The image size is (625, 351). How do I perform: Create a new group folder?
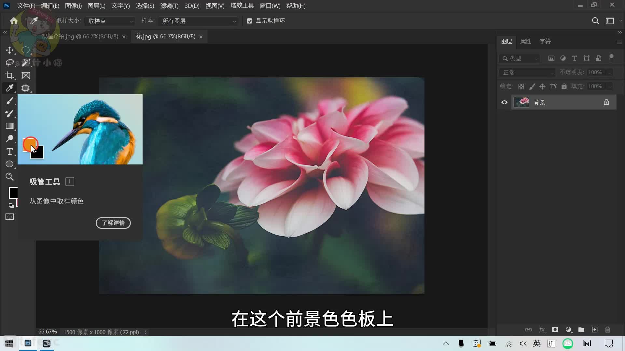point(581,330)
